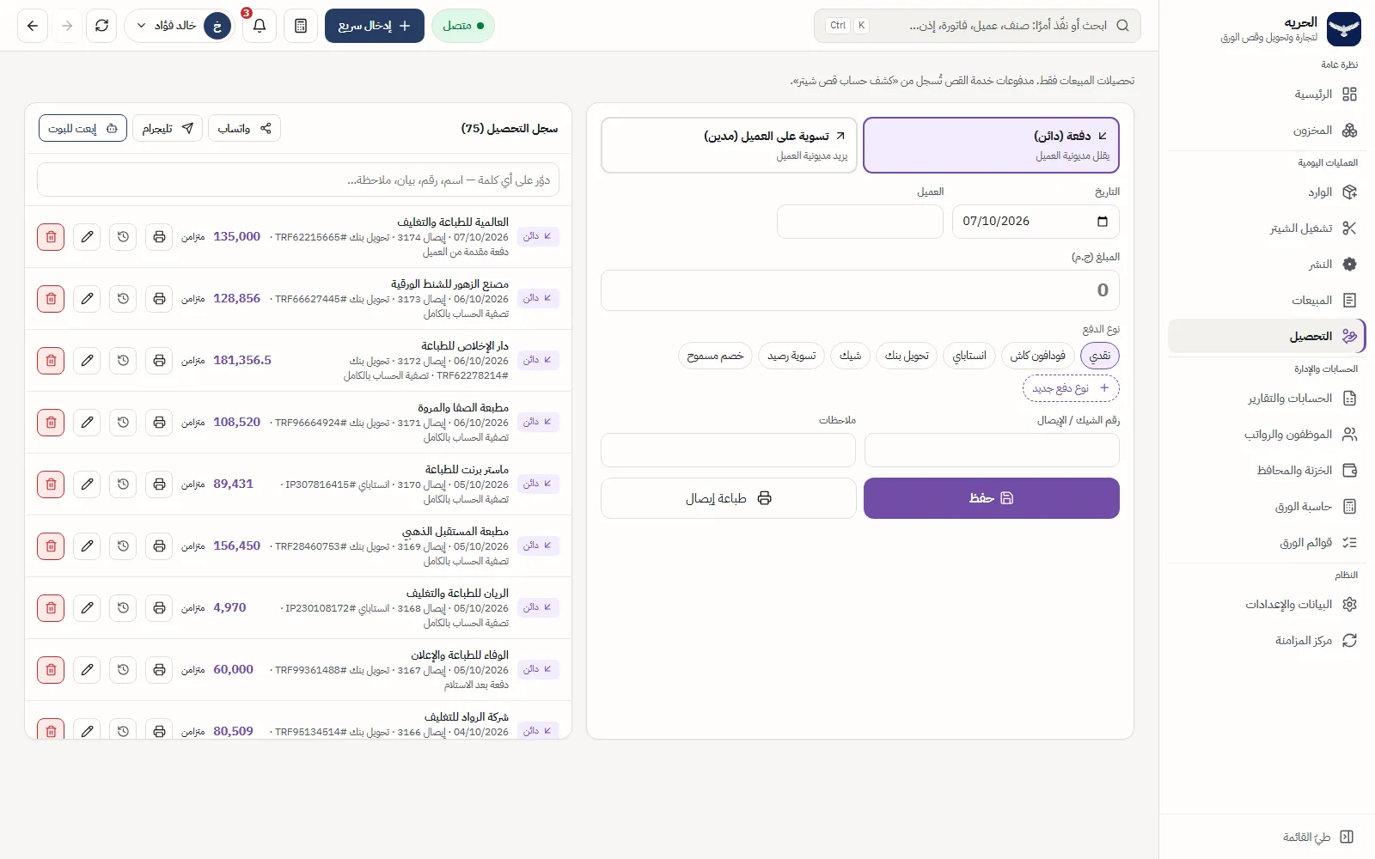Image resolution: width=1375 pixels, height=859 pixels.
Task: Open المبيعات in the sidebar
Action: pos(1267,300)
